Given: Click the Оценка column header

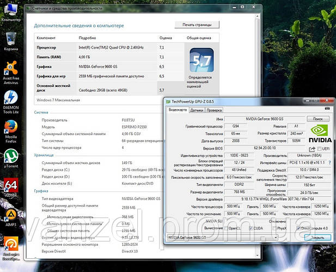Looking at the screenshot, I should 166,38.
